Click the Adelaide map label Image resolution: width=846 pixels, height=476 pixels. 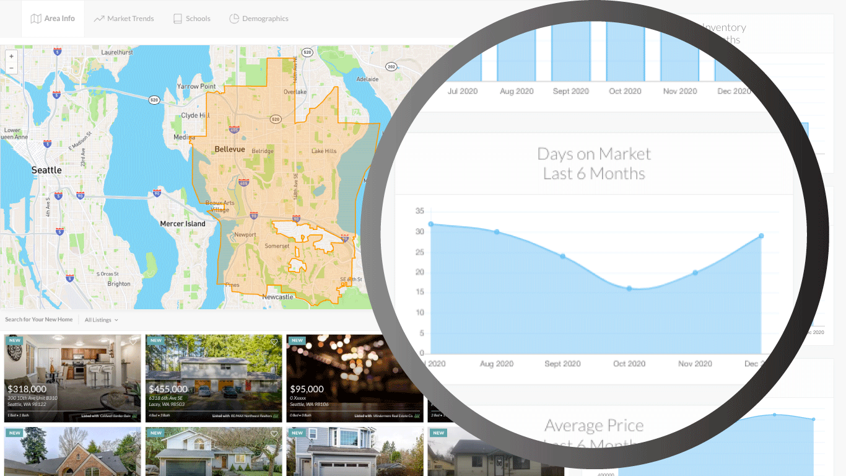click(368, 79)
